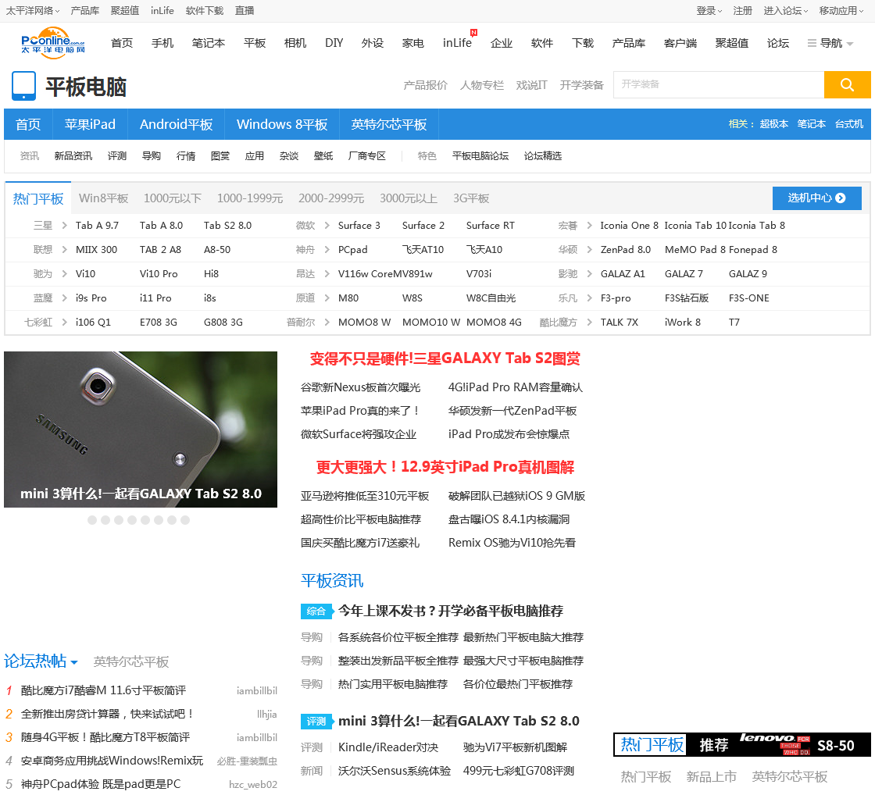Open the 超极本 related link
875x795 pixels.
click(774, 124)
